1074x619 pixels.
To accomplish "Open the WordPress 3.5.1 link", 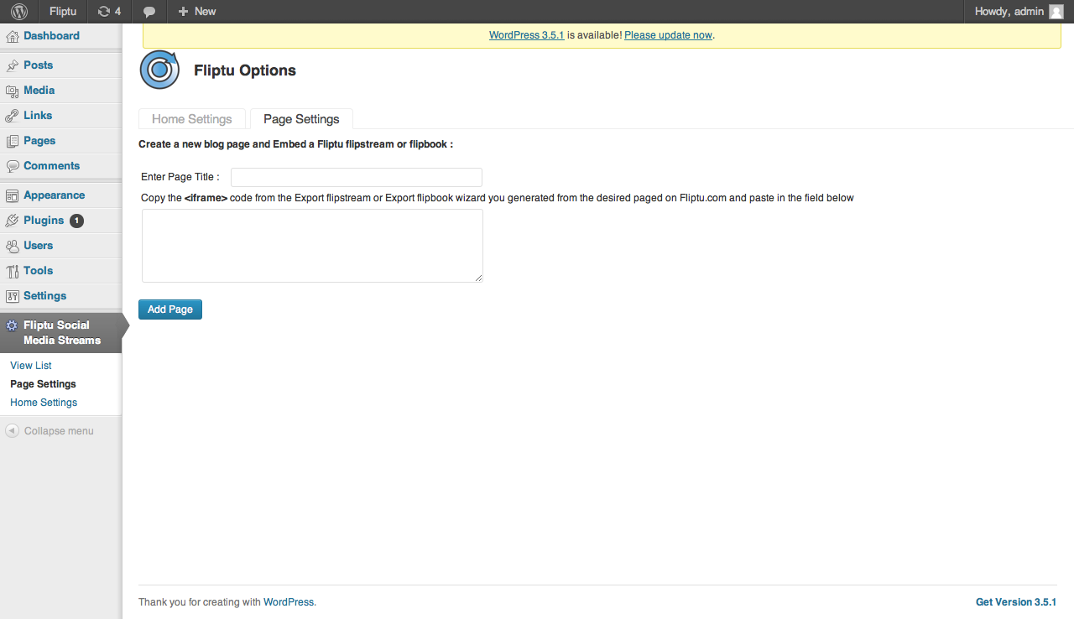I will tap(526, 35).
